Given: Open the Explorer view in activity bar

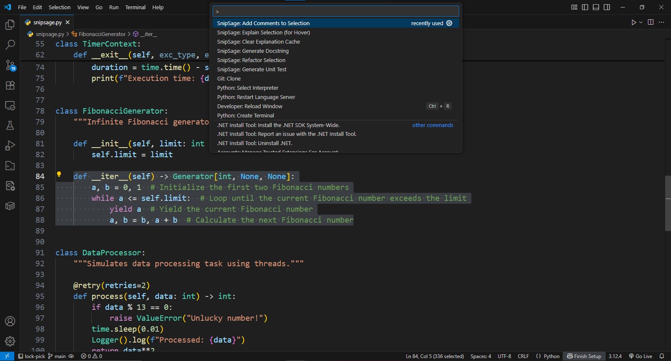Looking at the screenshot, I should (x=10, y=25).
